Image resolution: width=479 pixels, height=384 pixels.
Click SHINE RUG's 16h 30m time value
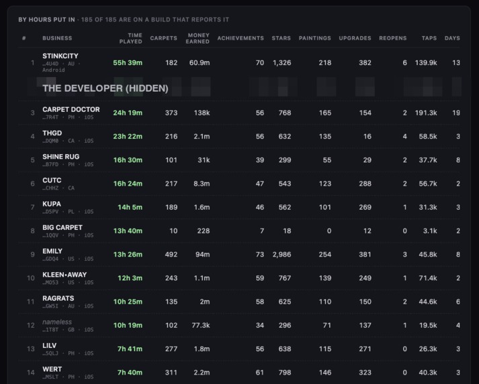tap(128, 160)
